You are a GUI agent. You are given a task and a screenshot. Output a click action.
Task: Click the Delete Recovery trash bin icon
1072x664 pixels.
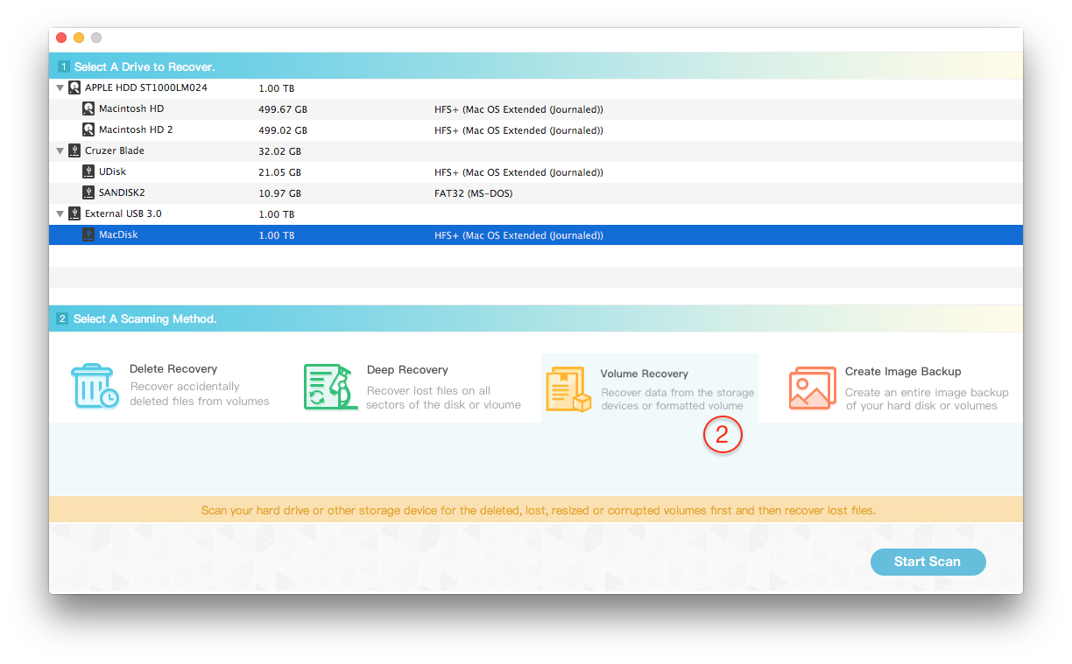tap(95, 388)
